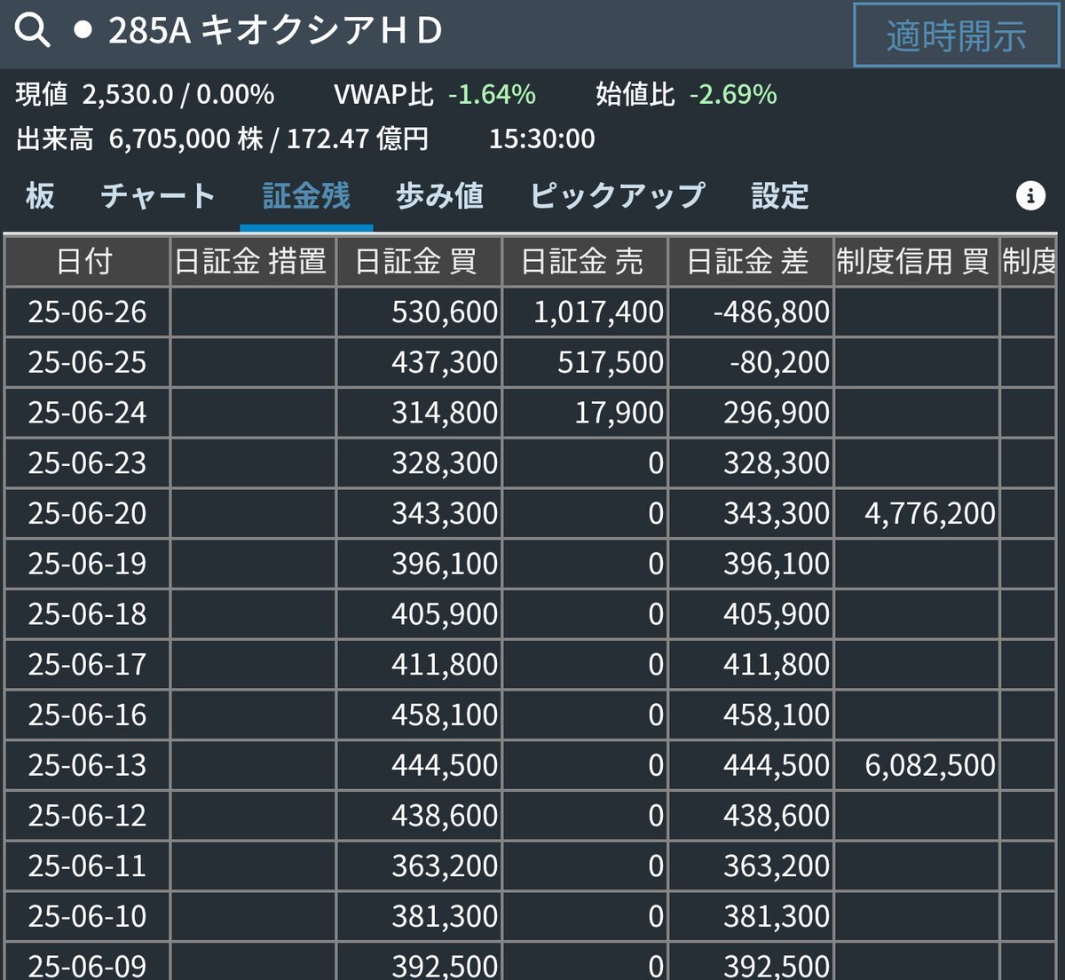Select the 日付 column header
The width and height of the screenshot is (1065, 980).
87,261
